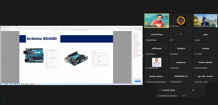
Task: Open the File menu in Acrobat
Action: pos(1,27)
